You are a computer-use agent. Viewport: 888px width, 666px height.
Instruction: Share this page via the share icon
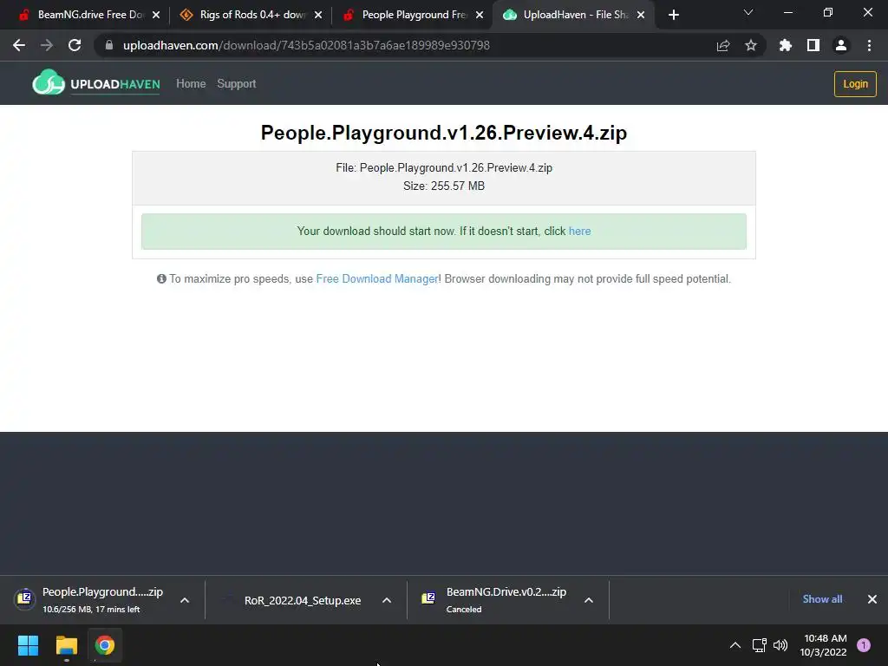[723, 45]
